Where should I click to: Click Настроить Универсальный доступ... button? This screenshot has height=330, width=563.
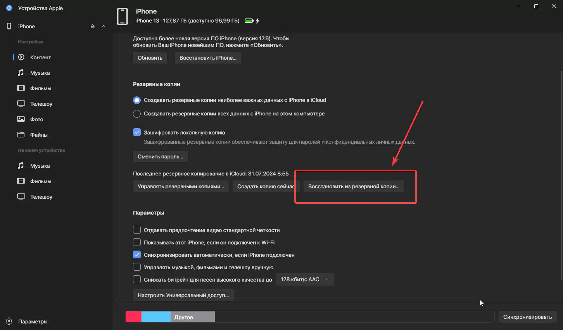[x=183, y=295]
